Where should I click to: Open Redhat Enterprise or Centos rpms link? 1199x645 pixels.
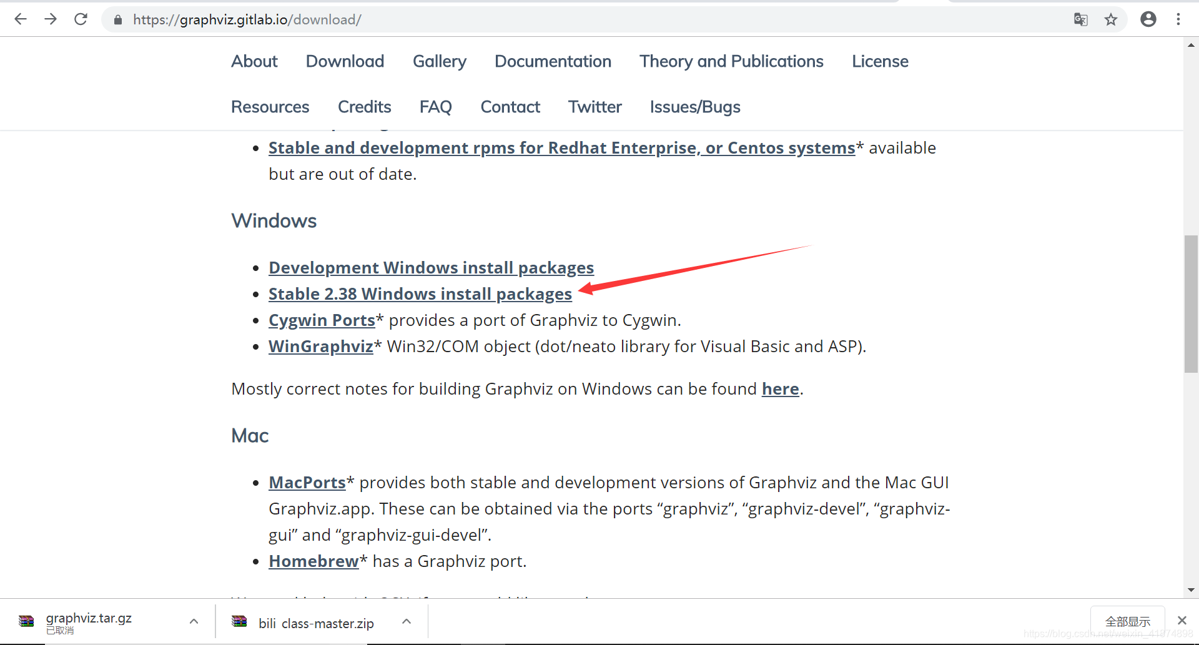(561, 148)
